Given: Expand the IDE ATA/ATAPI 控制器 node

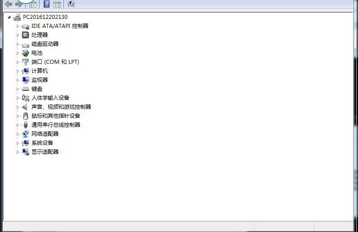Looking at the screenshot, I should tap(18, 26).
